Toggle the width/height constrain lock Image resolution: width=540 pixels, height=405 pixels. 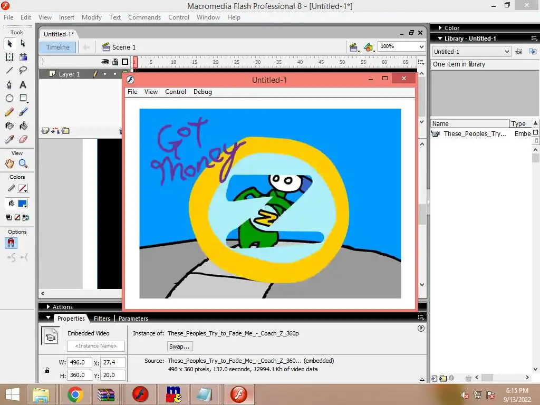click(x=47, y=371)
